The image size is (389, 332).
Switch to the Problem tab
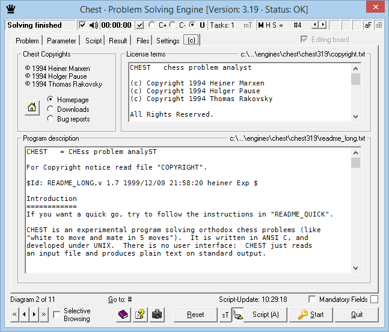point(27,40)
